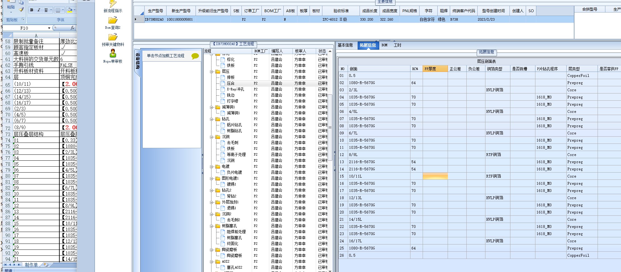Open Nope单审核 user icon
Image resolution: width=621 pixels, height=272 pixels.
click(x=113, y=54)
